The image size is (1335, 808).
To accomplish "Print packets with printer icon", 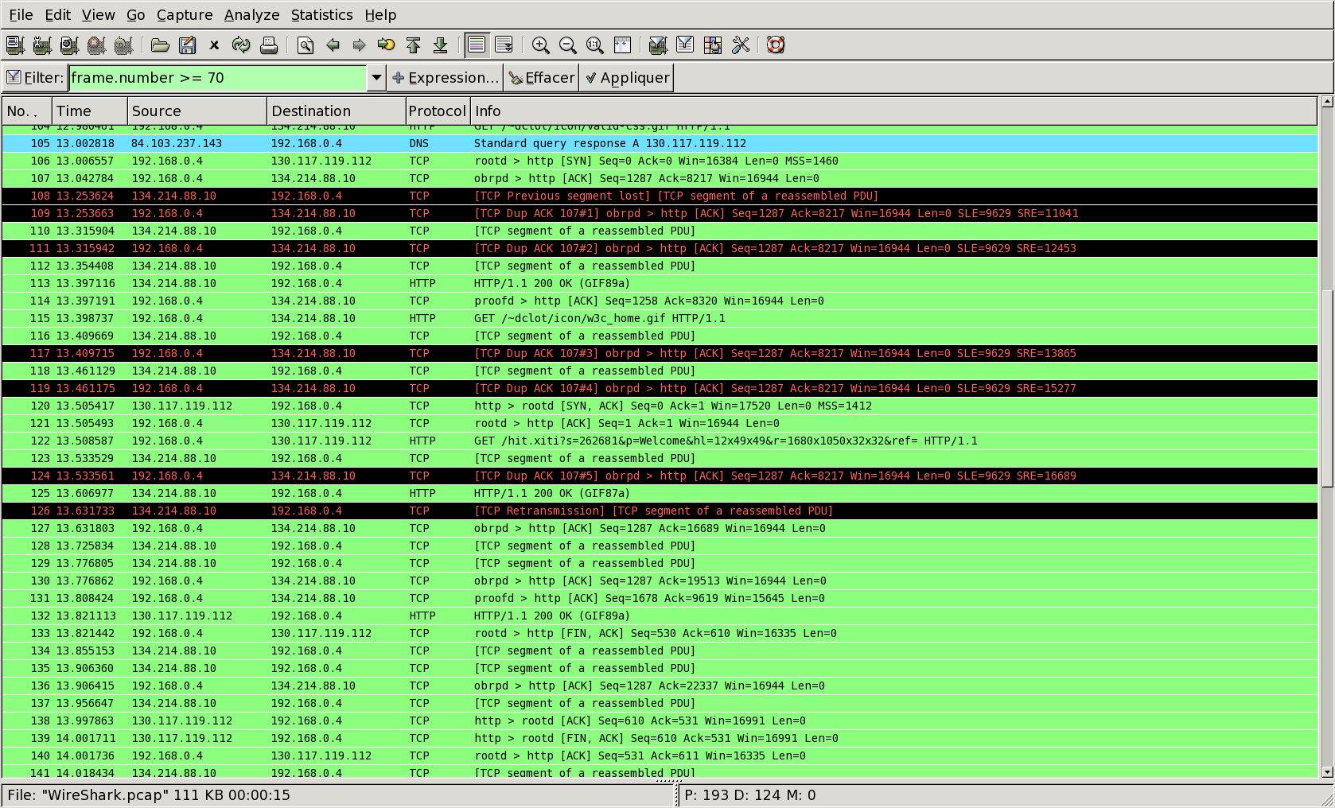I will [x=269, y=45].
